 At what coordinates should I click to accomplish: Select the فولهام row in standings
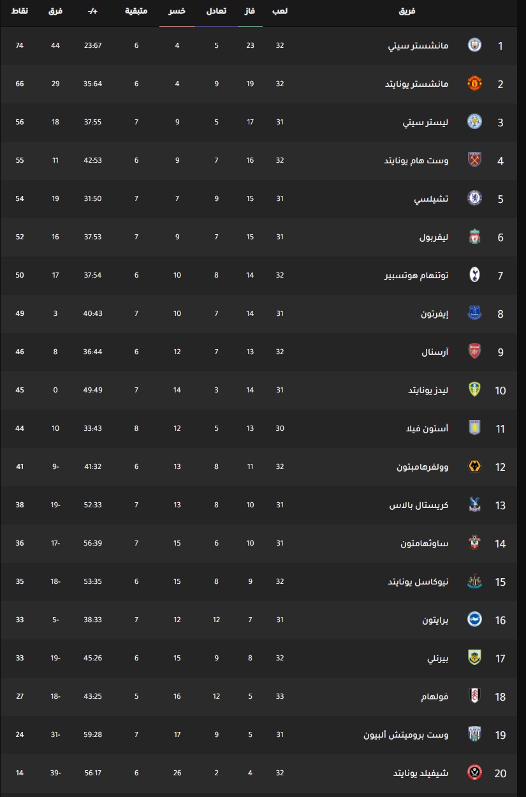(x=263, y=696)
